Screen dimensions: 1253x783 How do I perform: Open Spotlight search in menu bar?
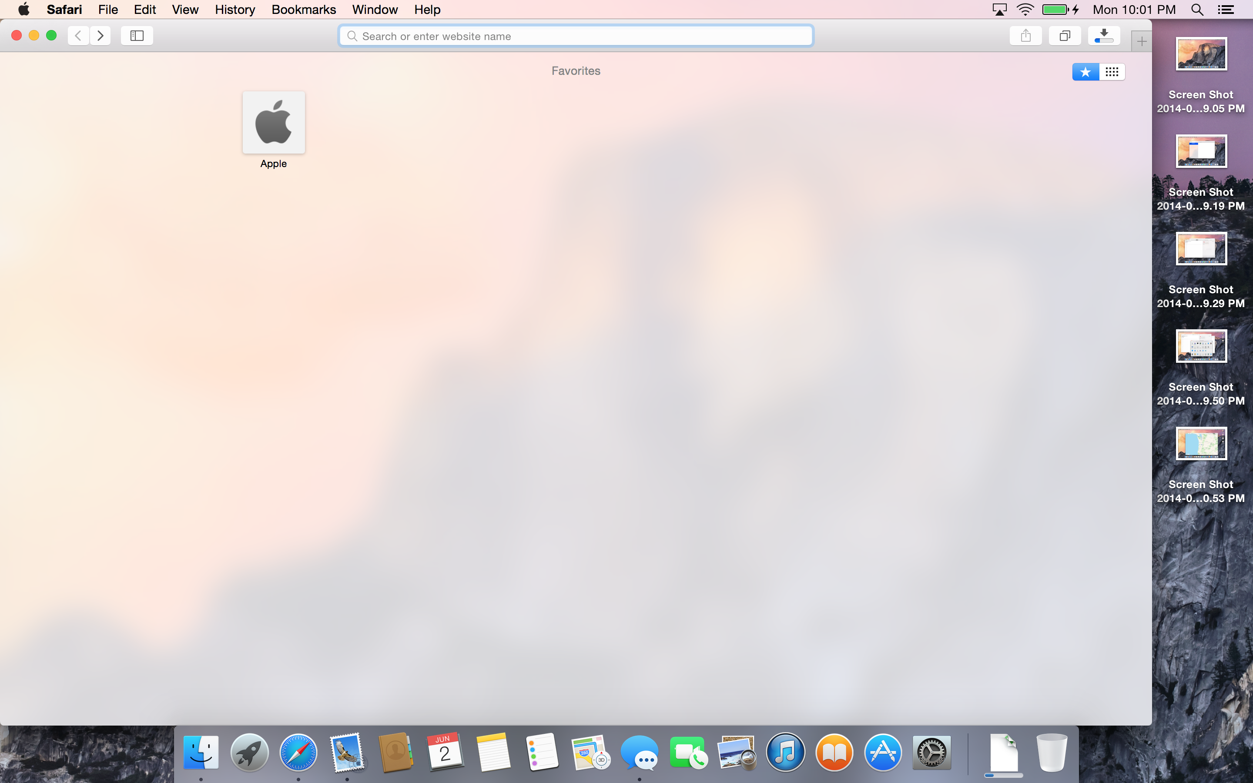tap(1197, 9)
